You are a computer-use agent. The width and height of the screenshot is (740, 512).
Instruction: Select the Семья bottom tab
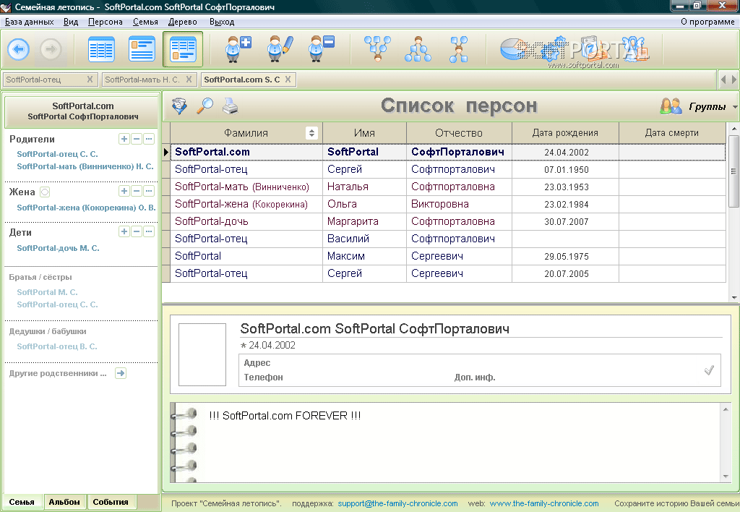tap(22, 502)
